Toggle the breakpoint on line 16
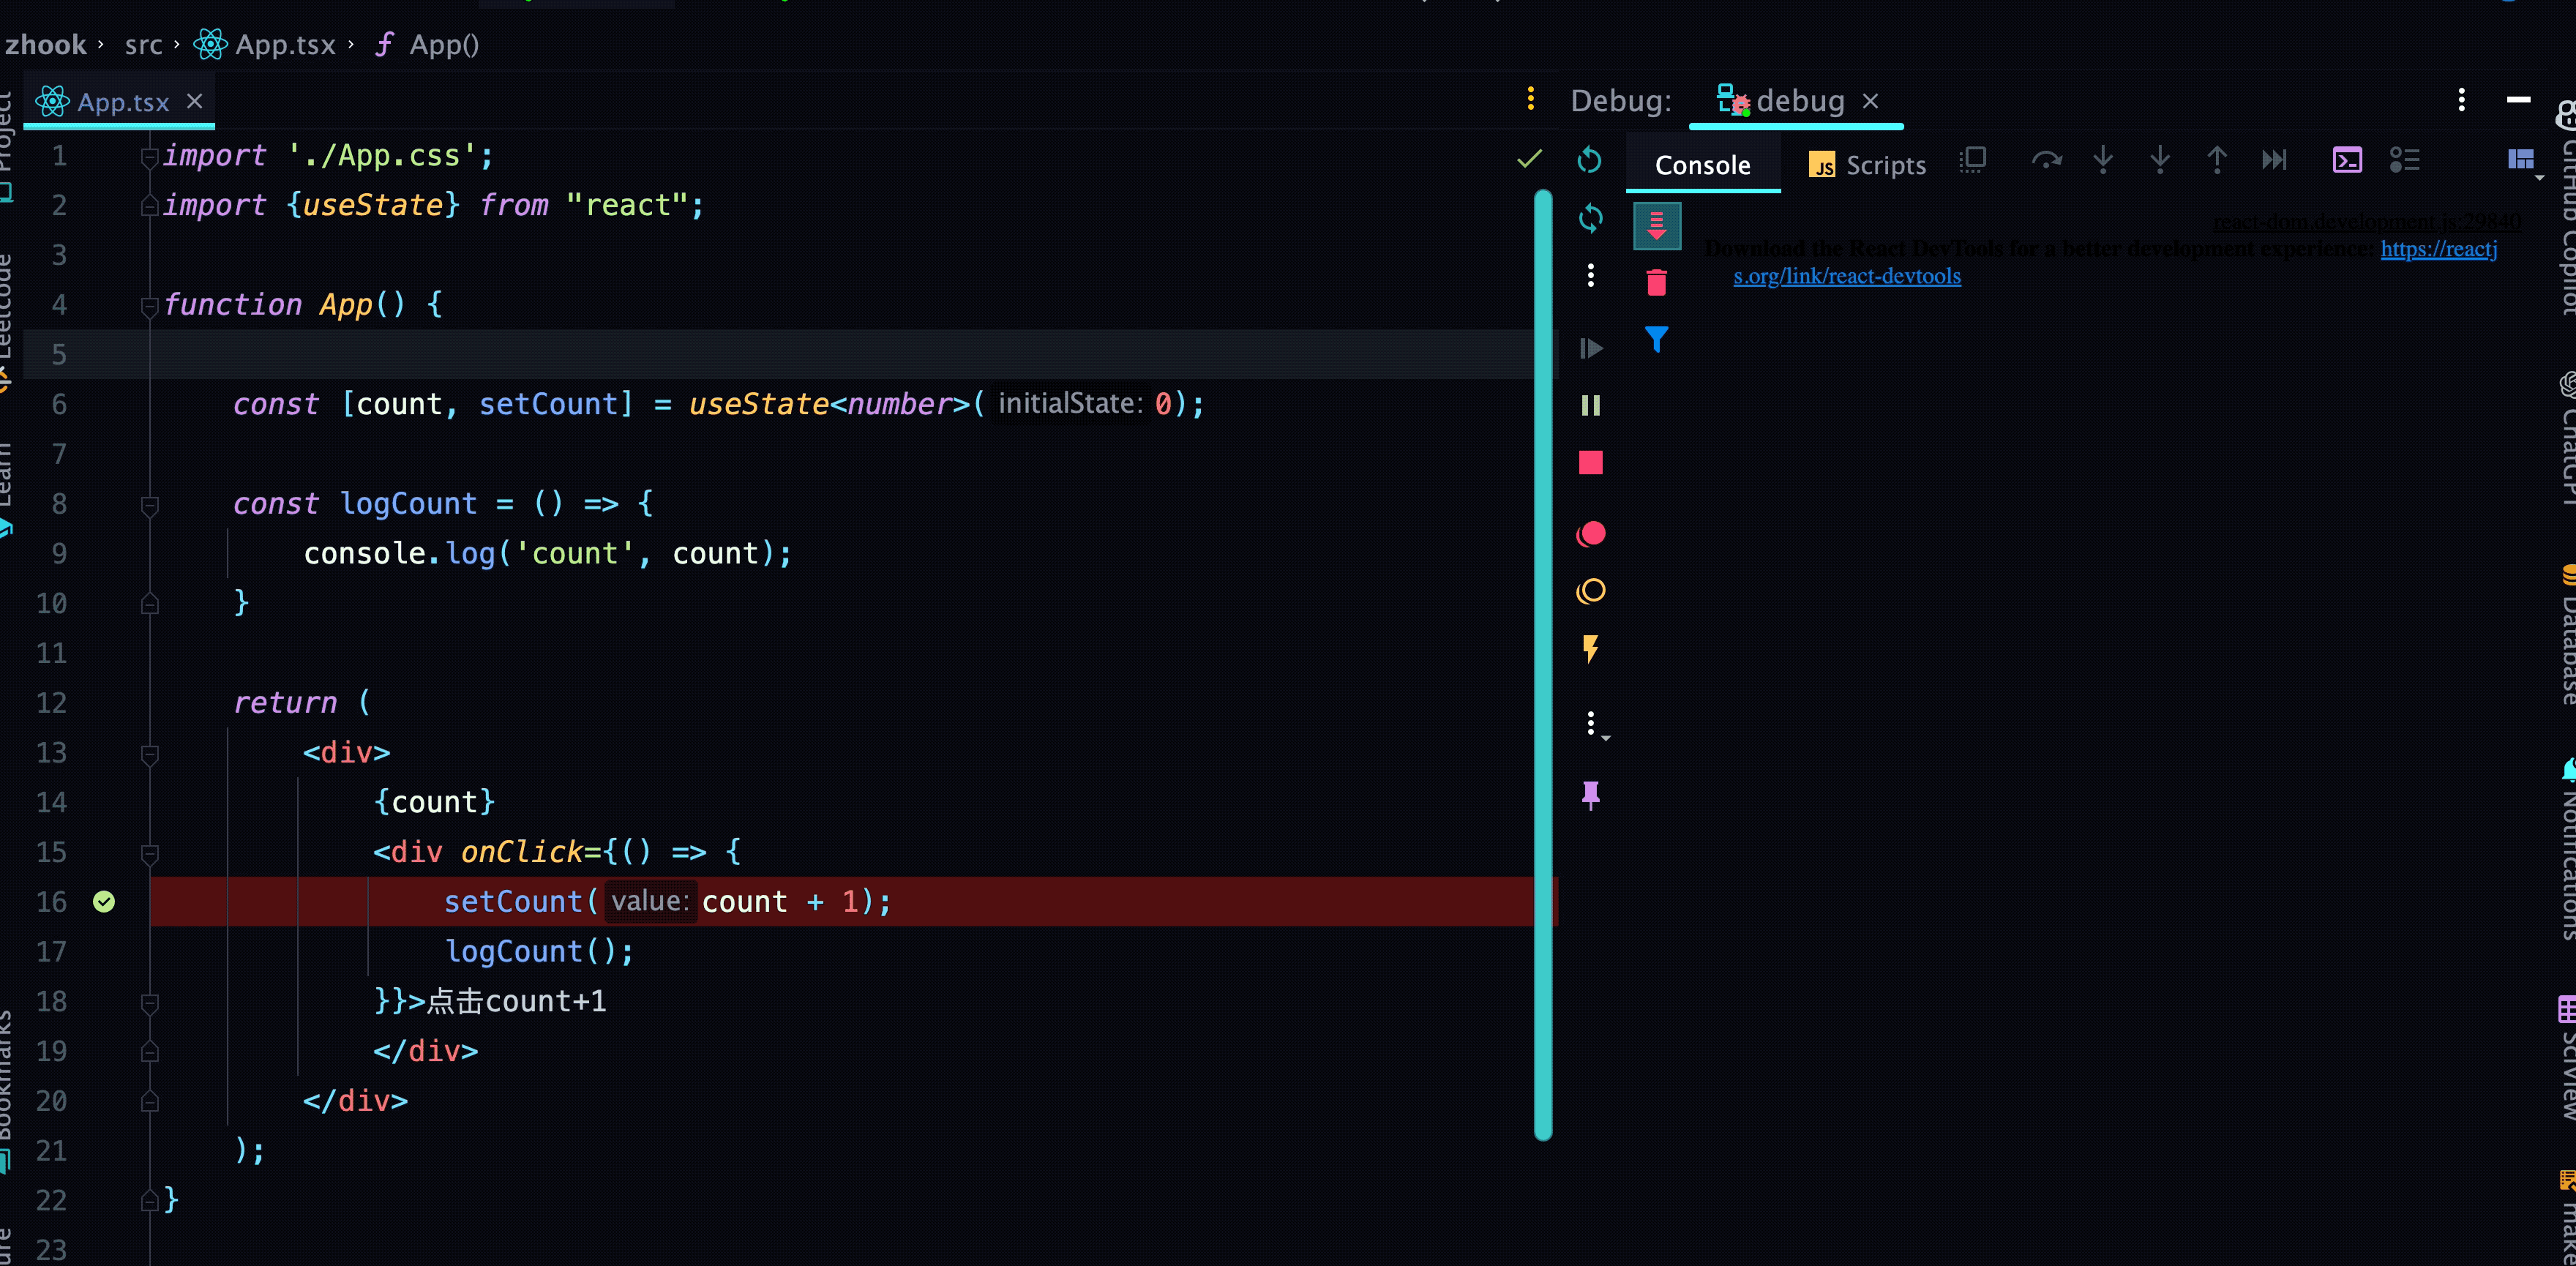 click(x=103, y=901)
